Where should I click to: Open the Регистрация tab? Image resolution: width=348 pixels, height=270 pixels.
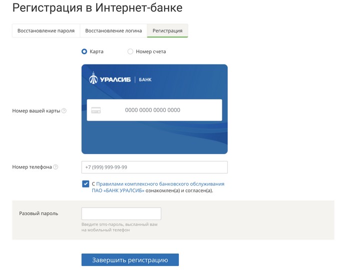167,30
